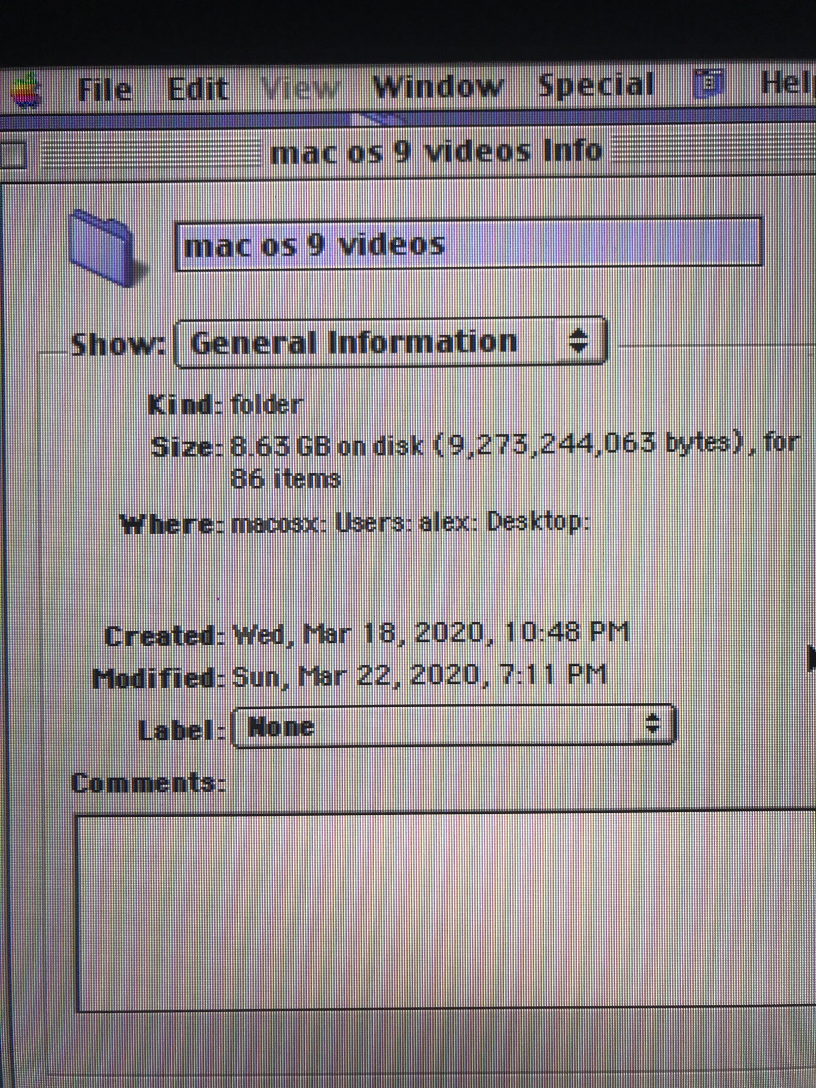This screenshot has width=816, height=1088.
Task: Open the Edit menu
Action: (x=197, y=88)
